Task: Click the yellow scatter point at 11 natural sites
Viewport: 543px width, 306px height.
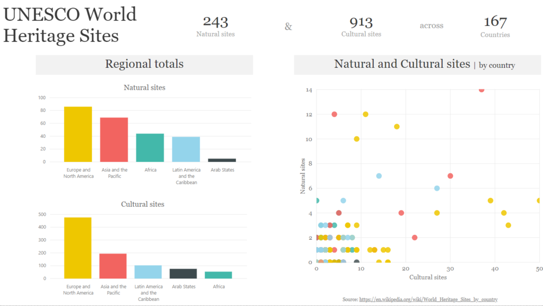Action: [x=397, y=127]
